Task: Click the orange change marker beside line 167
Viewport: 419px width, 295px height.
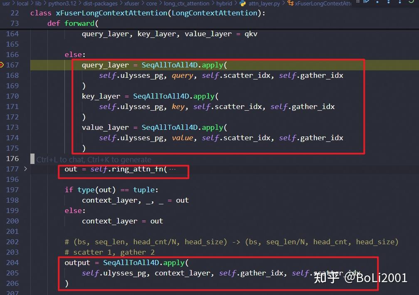Action: pyautogui.click(x=1, y=64)
